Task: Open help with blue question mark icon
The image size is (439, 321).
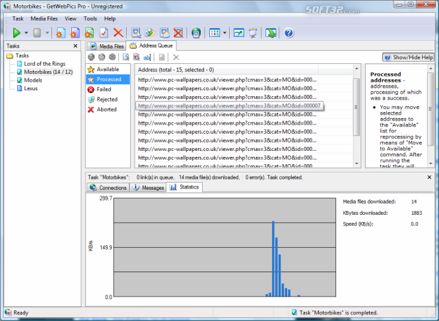Action: click(288, 33)
